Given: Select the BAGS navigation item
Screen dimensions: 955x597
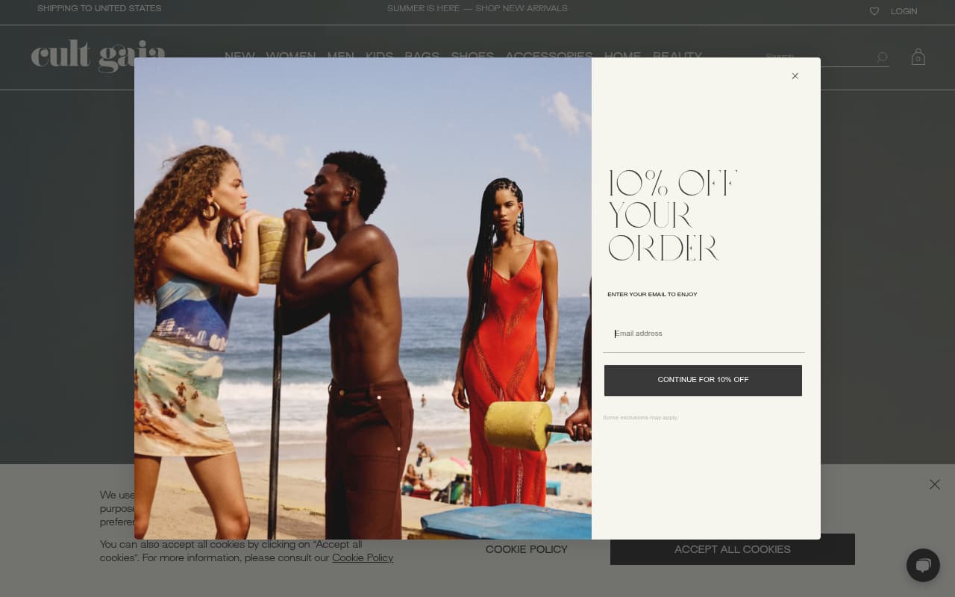Looking at the screenshot, I should pos(422,57).
